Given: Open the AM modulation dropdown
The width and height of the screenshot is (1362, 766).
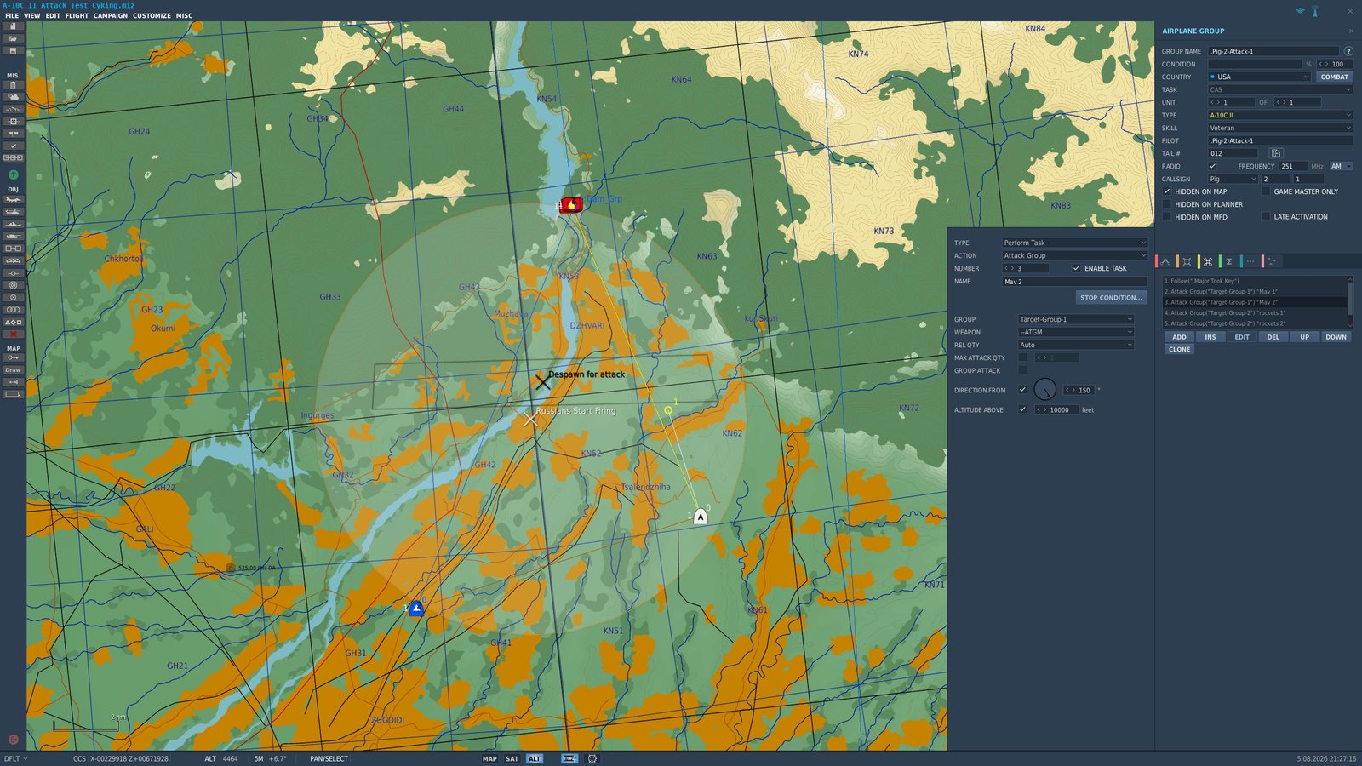Looking at the screenshot, I should tap(1341, 166).
